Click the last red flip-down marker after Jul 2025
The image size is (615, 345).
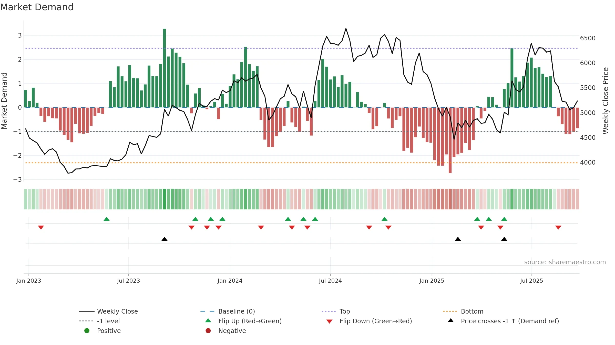pos(558,227)
